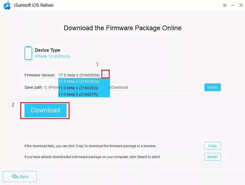Click the 'Firmware Version:' label

point(40,75)
